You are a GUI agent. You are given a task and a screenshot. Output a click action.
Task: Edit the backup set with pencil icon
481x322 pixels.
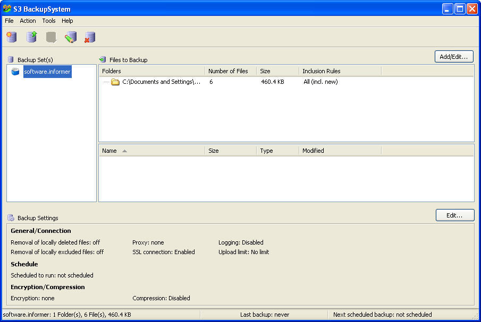click(71, 37)
